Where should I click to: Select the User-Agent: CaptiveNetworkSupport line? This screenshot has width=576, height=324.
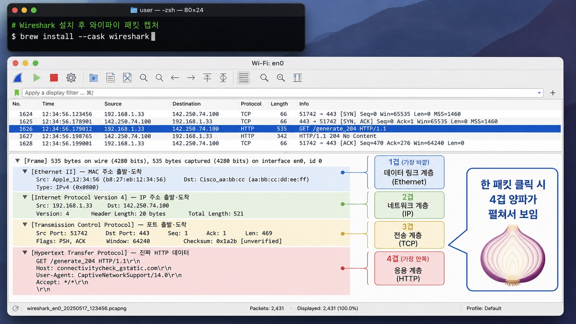109,275
